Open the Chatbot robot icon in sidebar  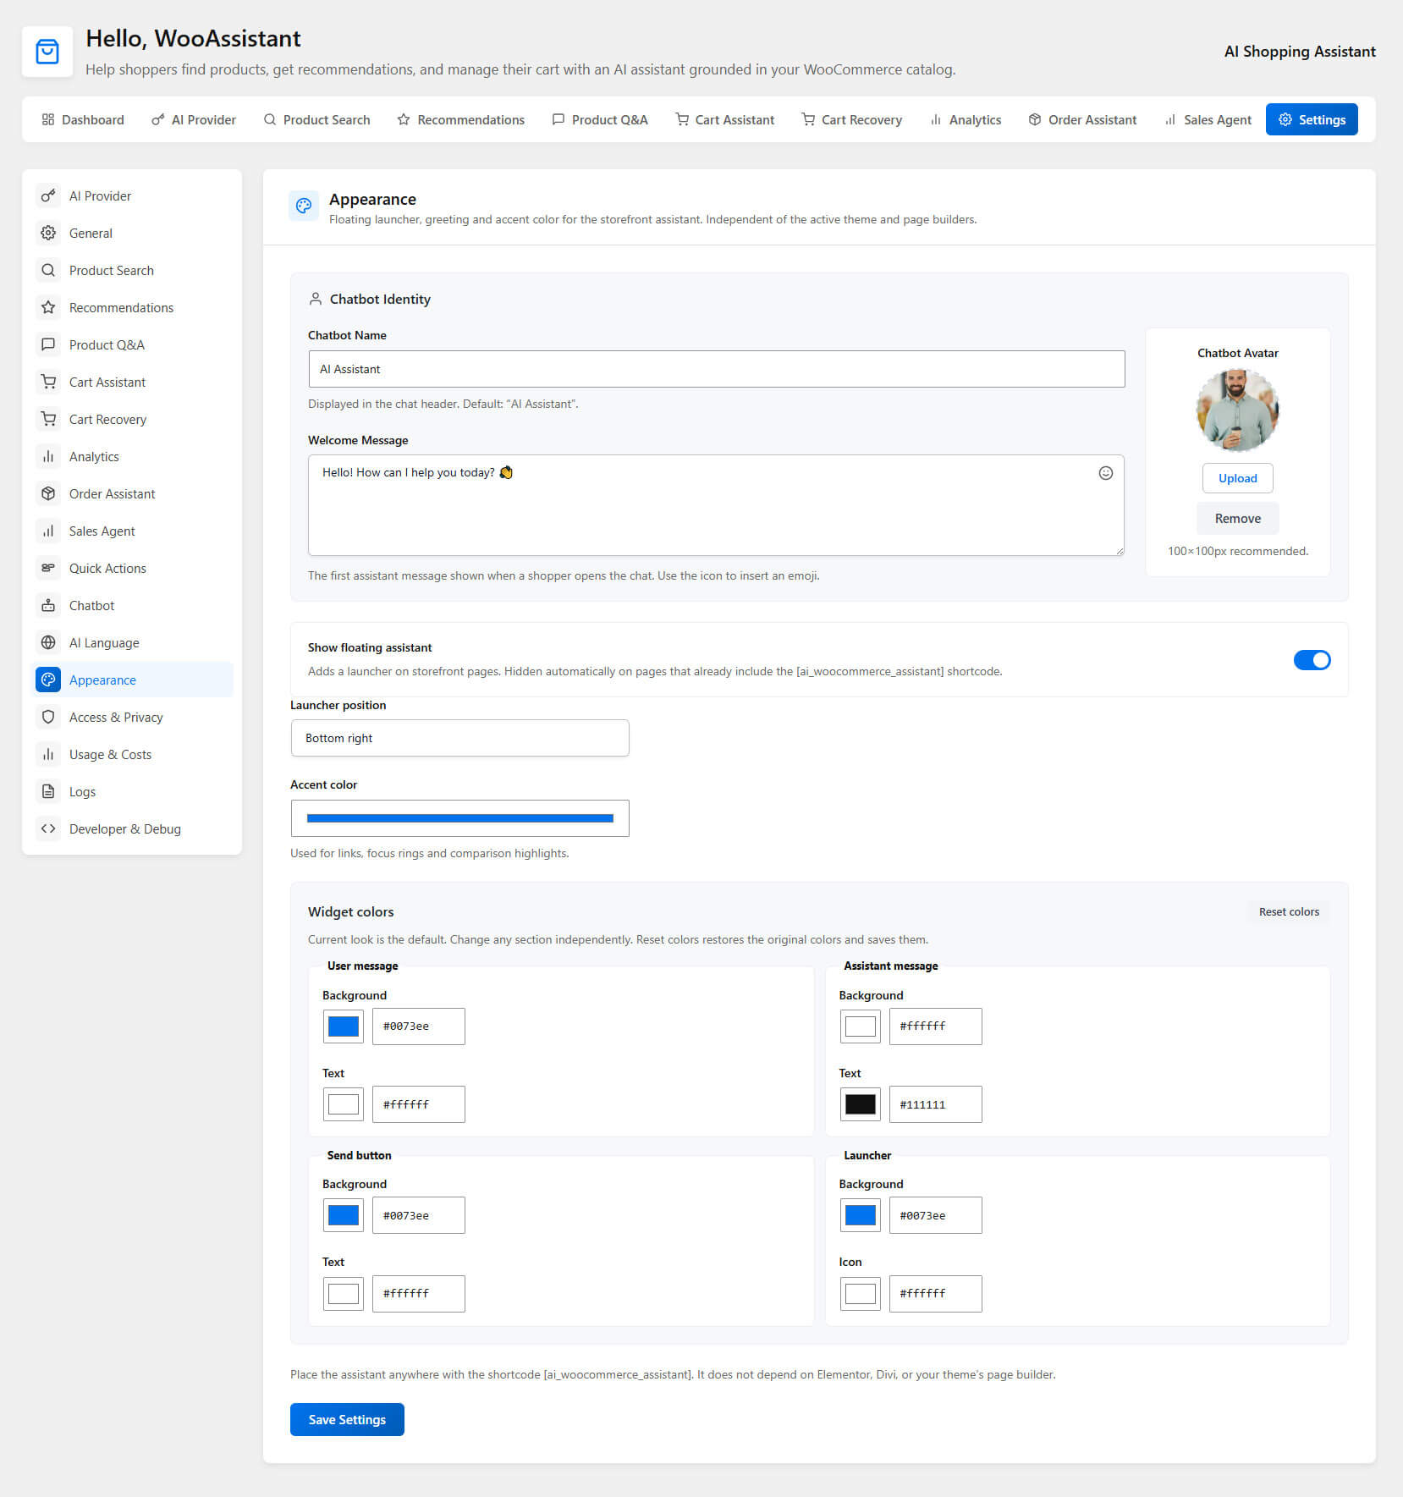tap(48, 605)
